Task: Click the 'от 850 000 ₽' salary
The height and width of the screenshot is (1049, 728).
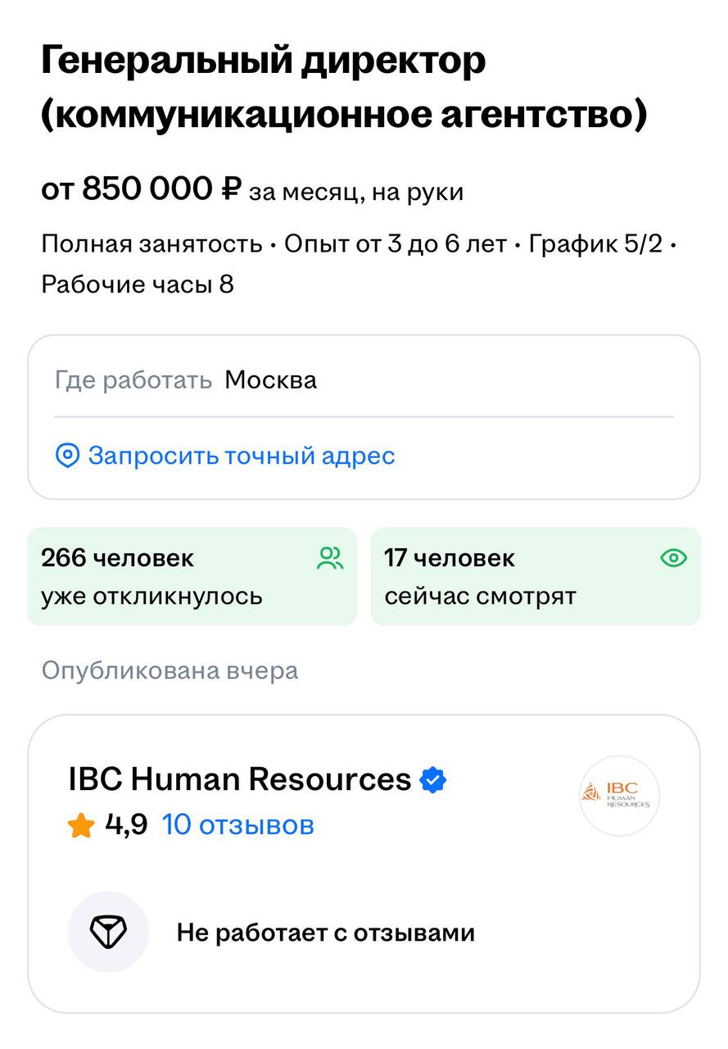Action: (141, 189)
